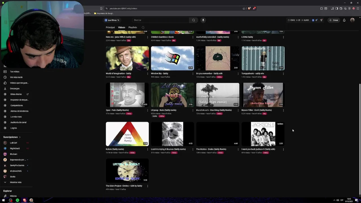Open the Window Sky - Saldy thumbnail
The image size is (361, 203).
pos(172,58)
